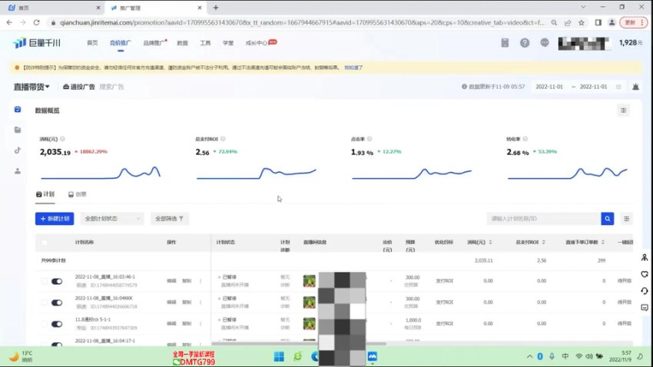Viewport: 653px width, 367px height.
Task: Switch to the 创意 tab
Action: point(77,194)
